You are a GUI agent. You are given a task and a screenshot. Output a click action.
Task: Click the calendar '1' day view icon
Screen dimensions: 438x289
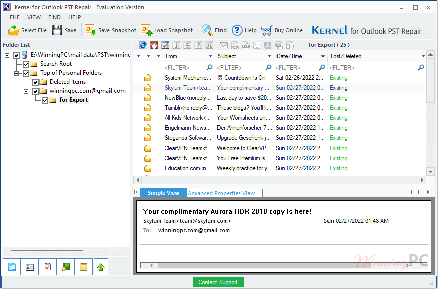(x=176, y=45)
